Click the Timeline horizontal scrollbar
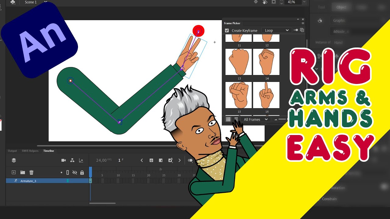 102,203
